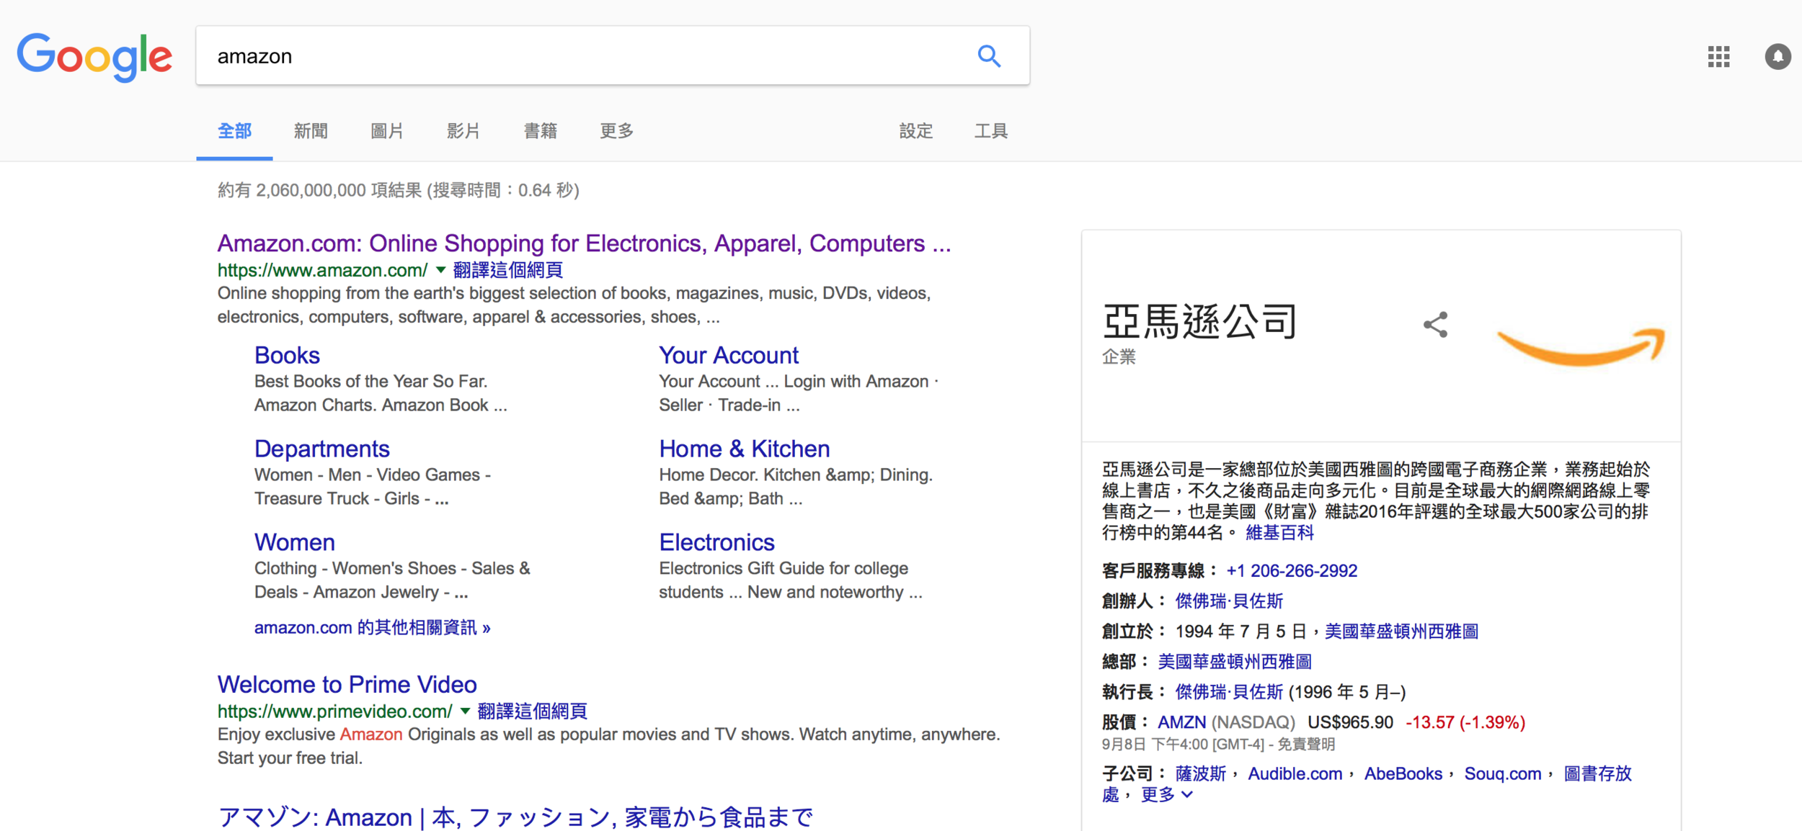Expand the amazon.com URL dropdown arrow
The image size is (1802, 831).
[x=440, y=270]
